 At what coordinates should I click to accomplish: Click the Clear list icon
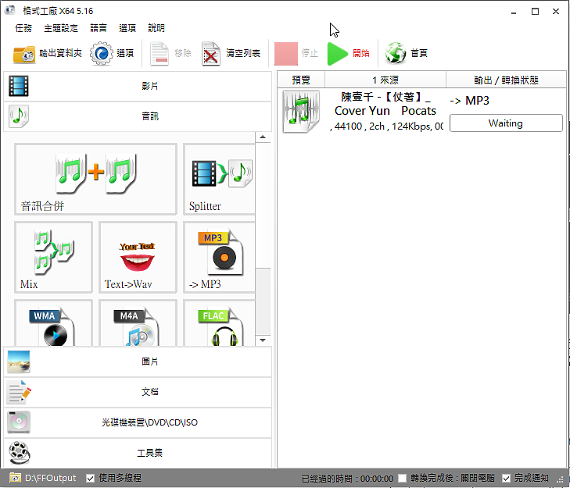(211, 54)
